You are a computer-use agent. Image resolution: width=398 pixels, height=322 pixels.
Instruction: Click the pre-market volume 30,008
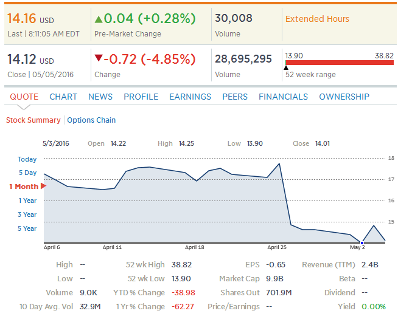coord(234,18)
